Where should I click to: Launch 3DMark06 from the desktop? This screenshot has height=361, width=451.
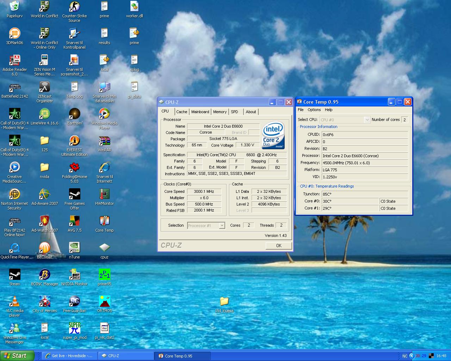(x=14, y=33)
